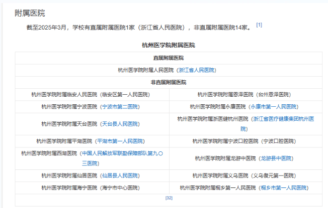
Task: Click the cell 杭州医学院附属恩泽医院 (台州恩泽医院)
Action: [x=246, y=95]
